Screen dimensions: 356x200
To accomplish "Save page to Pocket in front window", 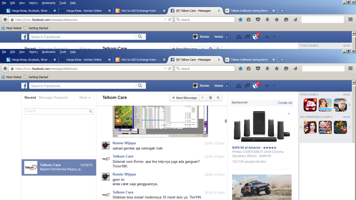I will (x=258, y=69).
